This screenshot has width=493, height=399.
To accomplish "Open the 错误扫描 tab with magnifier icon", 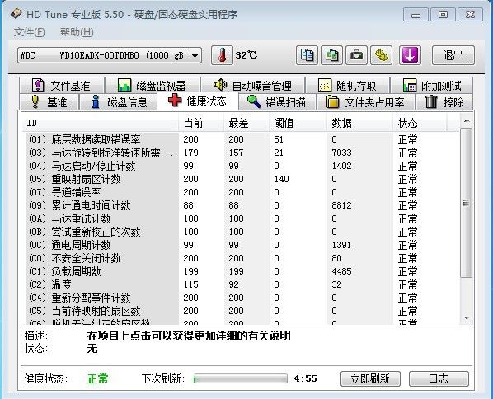I will pos(277,102).
